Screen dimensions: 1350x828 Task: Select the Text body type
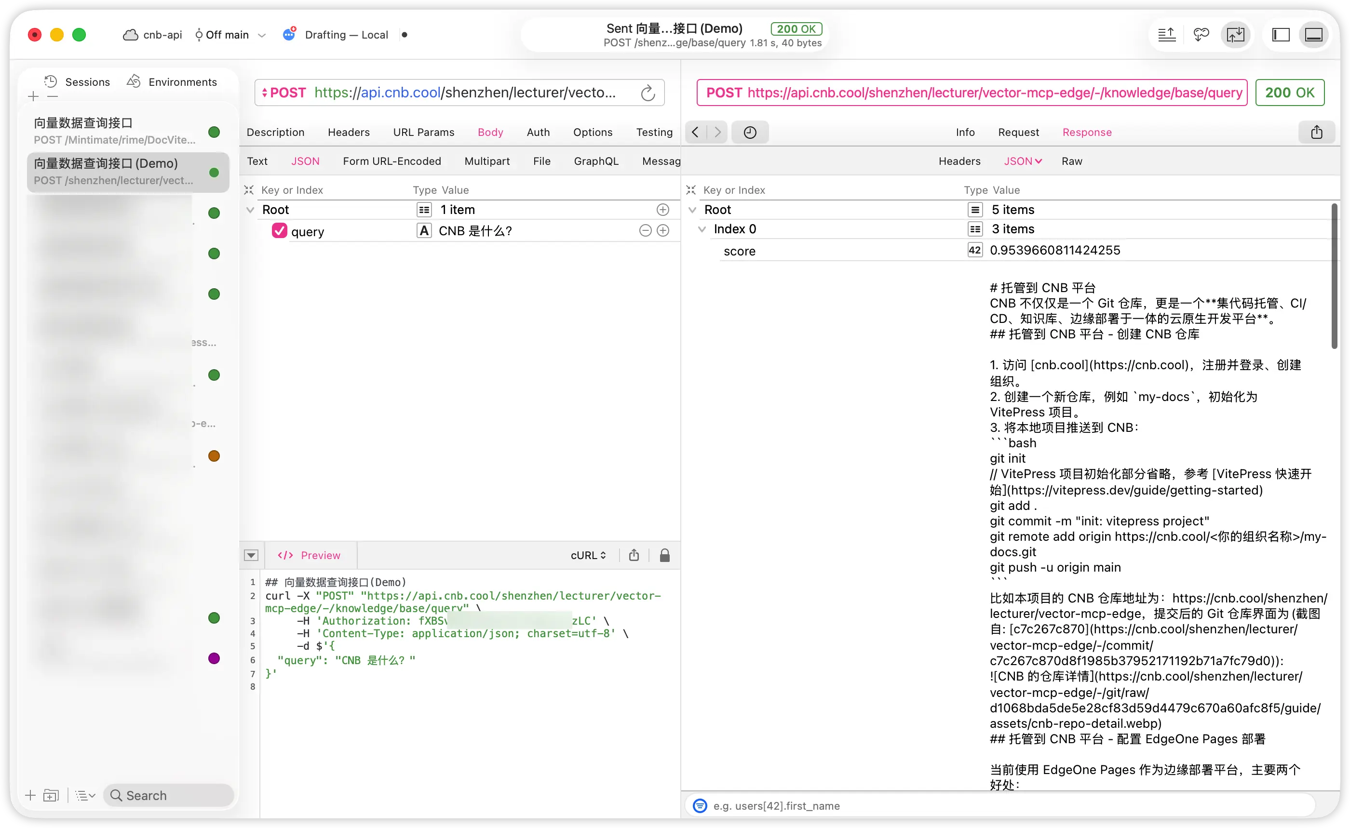pyautogui.click(x=257, y=161)
